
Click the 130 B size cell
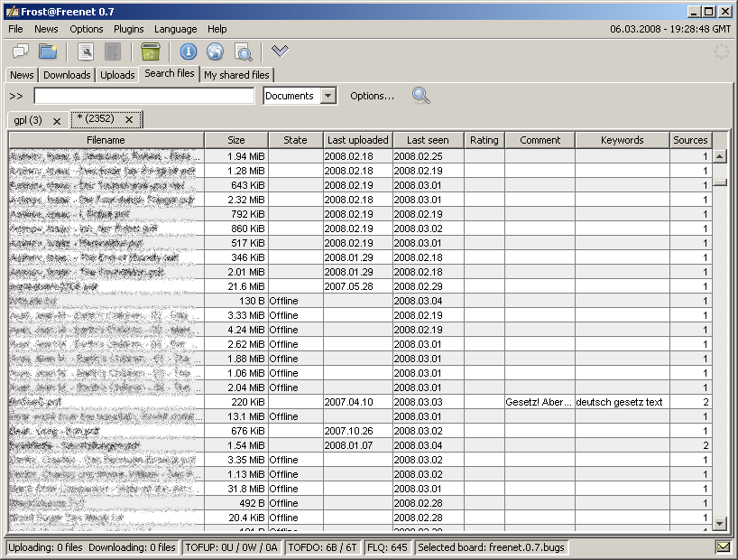pos(236,301)
